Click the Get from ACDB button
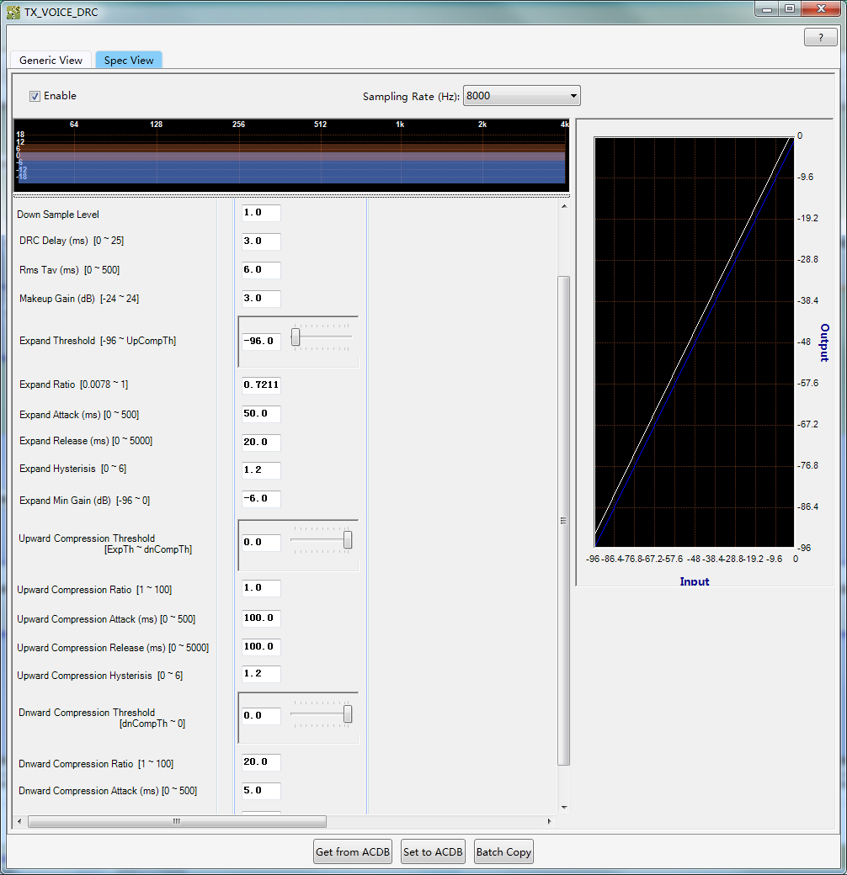The width and height of the screenshot is (847, 875). coord(352,851)
